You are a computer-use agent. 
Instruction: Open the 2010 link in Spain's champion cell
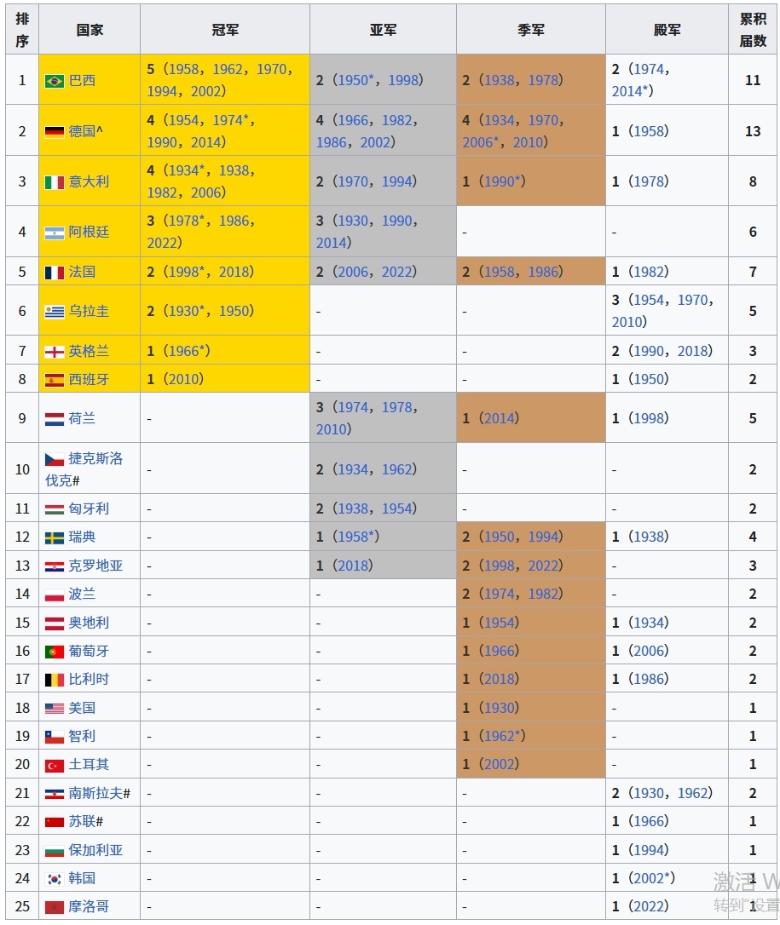(x=184, y=379)
